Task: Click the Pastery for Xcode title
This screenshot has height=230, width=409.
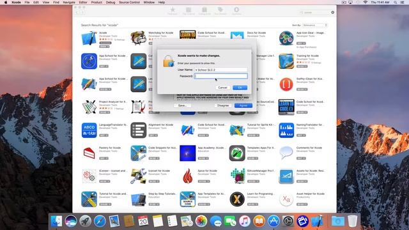Action: 110,148
